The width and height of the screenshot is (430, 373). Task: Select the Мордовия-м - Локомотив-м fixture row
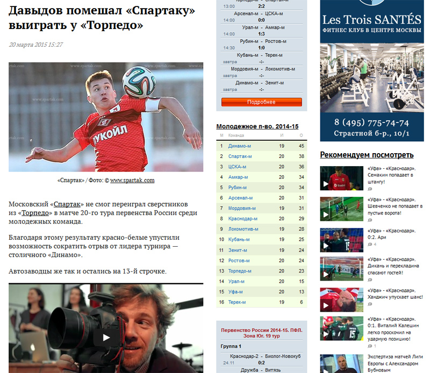tap(262, 72)
